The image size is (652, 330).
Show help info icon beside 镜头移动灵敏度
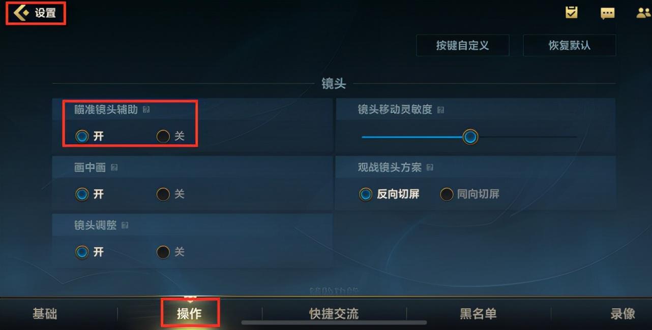coord(440,110)
